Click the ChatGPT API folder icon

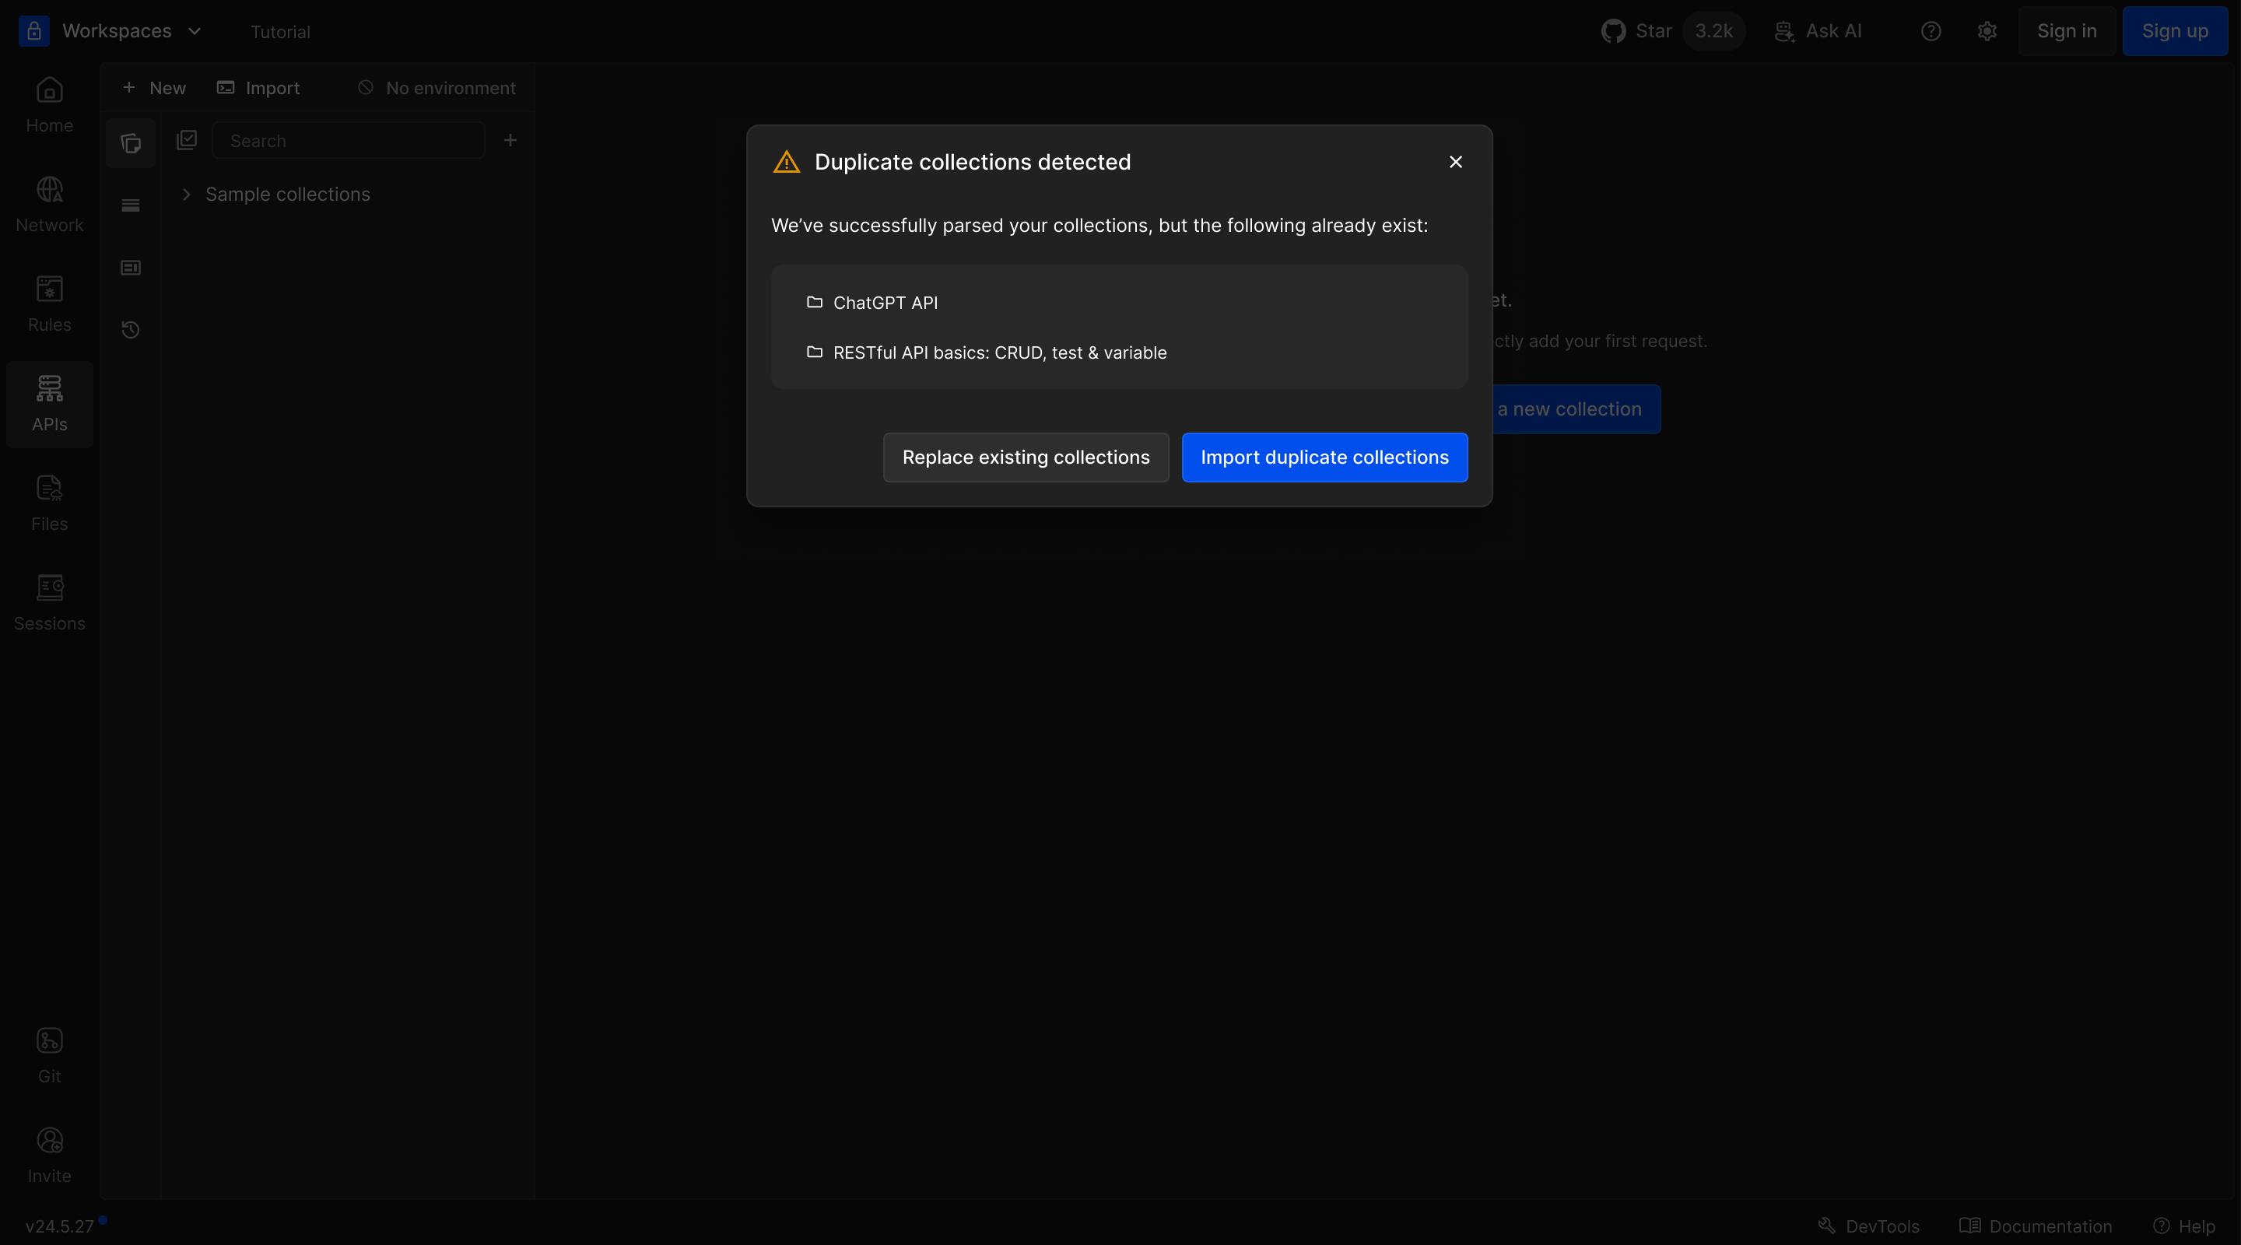pos(814,302)
